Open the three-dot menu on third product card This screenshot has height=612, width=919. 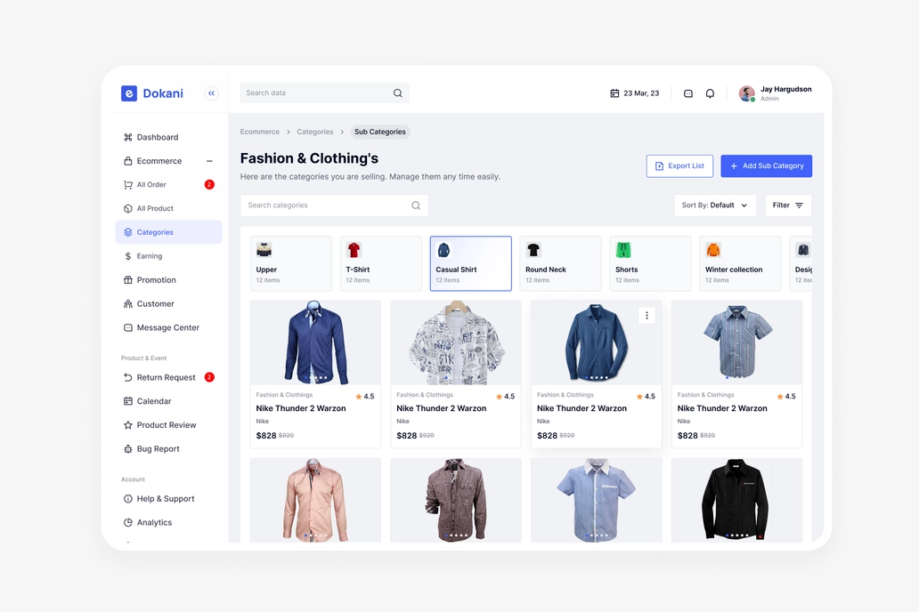[647, 316]
